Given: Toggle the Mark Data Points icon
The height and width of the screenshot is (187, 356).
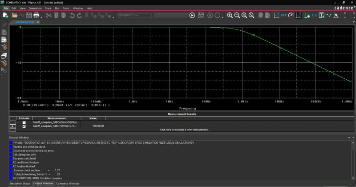Looking at the screenshot, I should pos(329,16).
